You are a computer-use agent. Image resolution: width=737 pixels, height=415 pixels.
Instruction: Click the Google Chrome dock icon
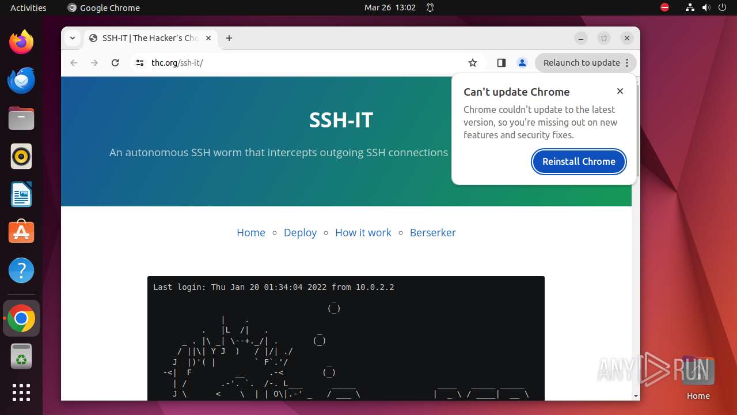pos(21,319)
